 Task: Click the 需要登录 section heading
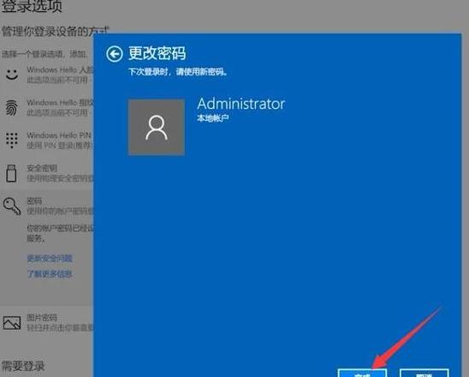[x=23, y=366]
